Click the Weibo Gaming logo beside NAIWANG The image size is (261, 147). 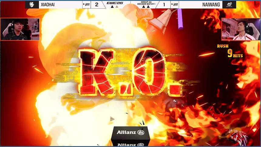click(x=229, y=5)
